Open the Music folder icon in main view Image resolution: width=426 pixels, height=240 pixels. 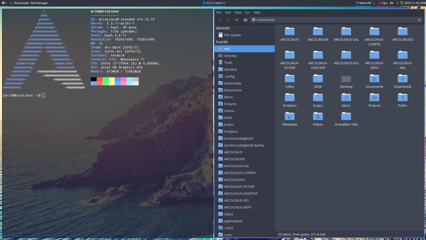point(346,97)
